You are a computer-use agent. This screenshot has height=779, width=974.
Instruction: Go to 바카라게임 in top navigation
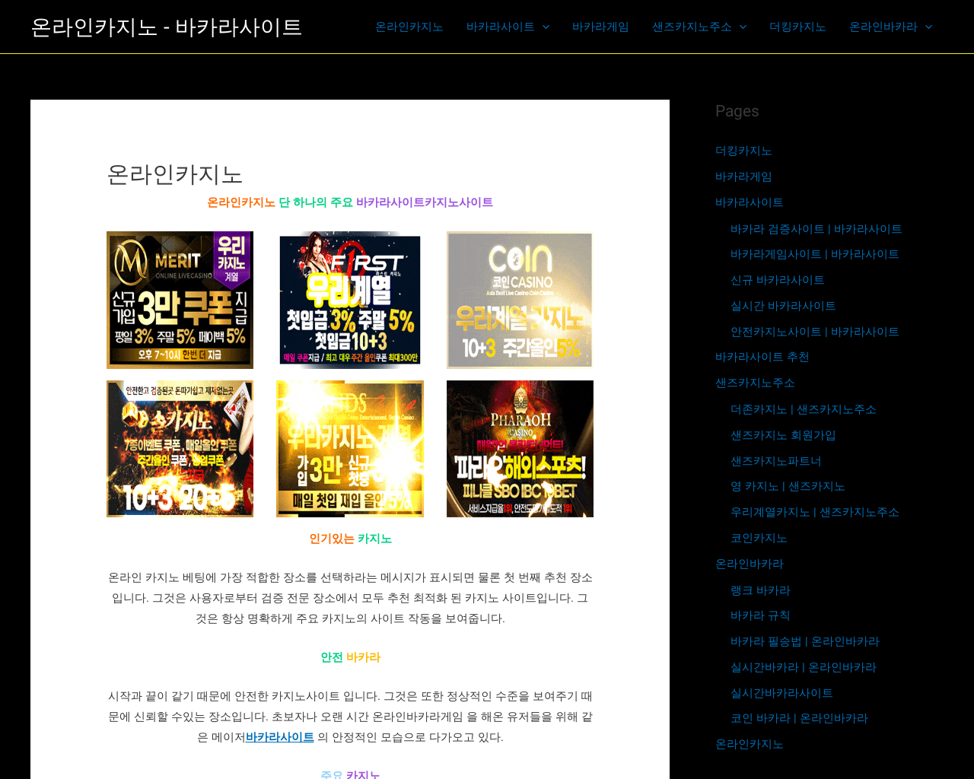[x=600, y=27]
